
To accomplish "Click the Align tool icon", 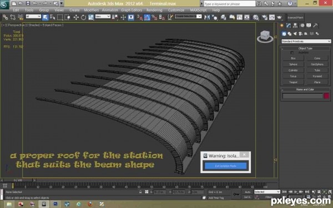I will pyautogui.click(x=215, y=17).
